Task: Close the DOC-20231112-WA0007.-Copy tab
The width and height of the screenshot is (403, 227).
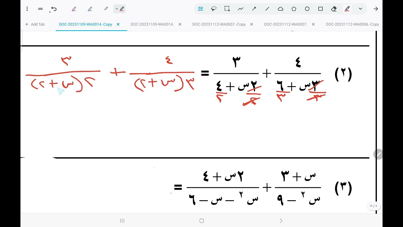Action: 252,24
